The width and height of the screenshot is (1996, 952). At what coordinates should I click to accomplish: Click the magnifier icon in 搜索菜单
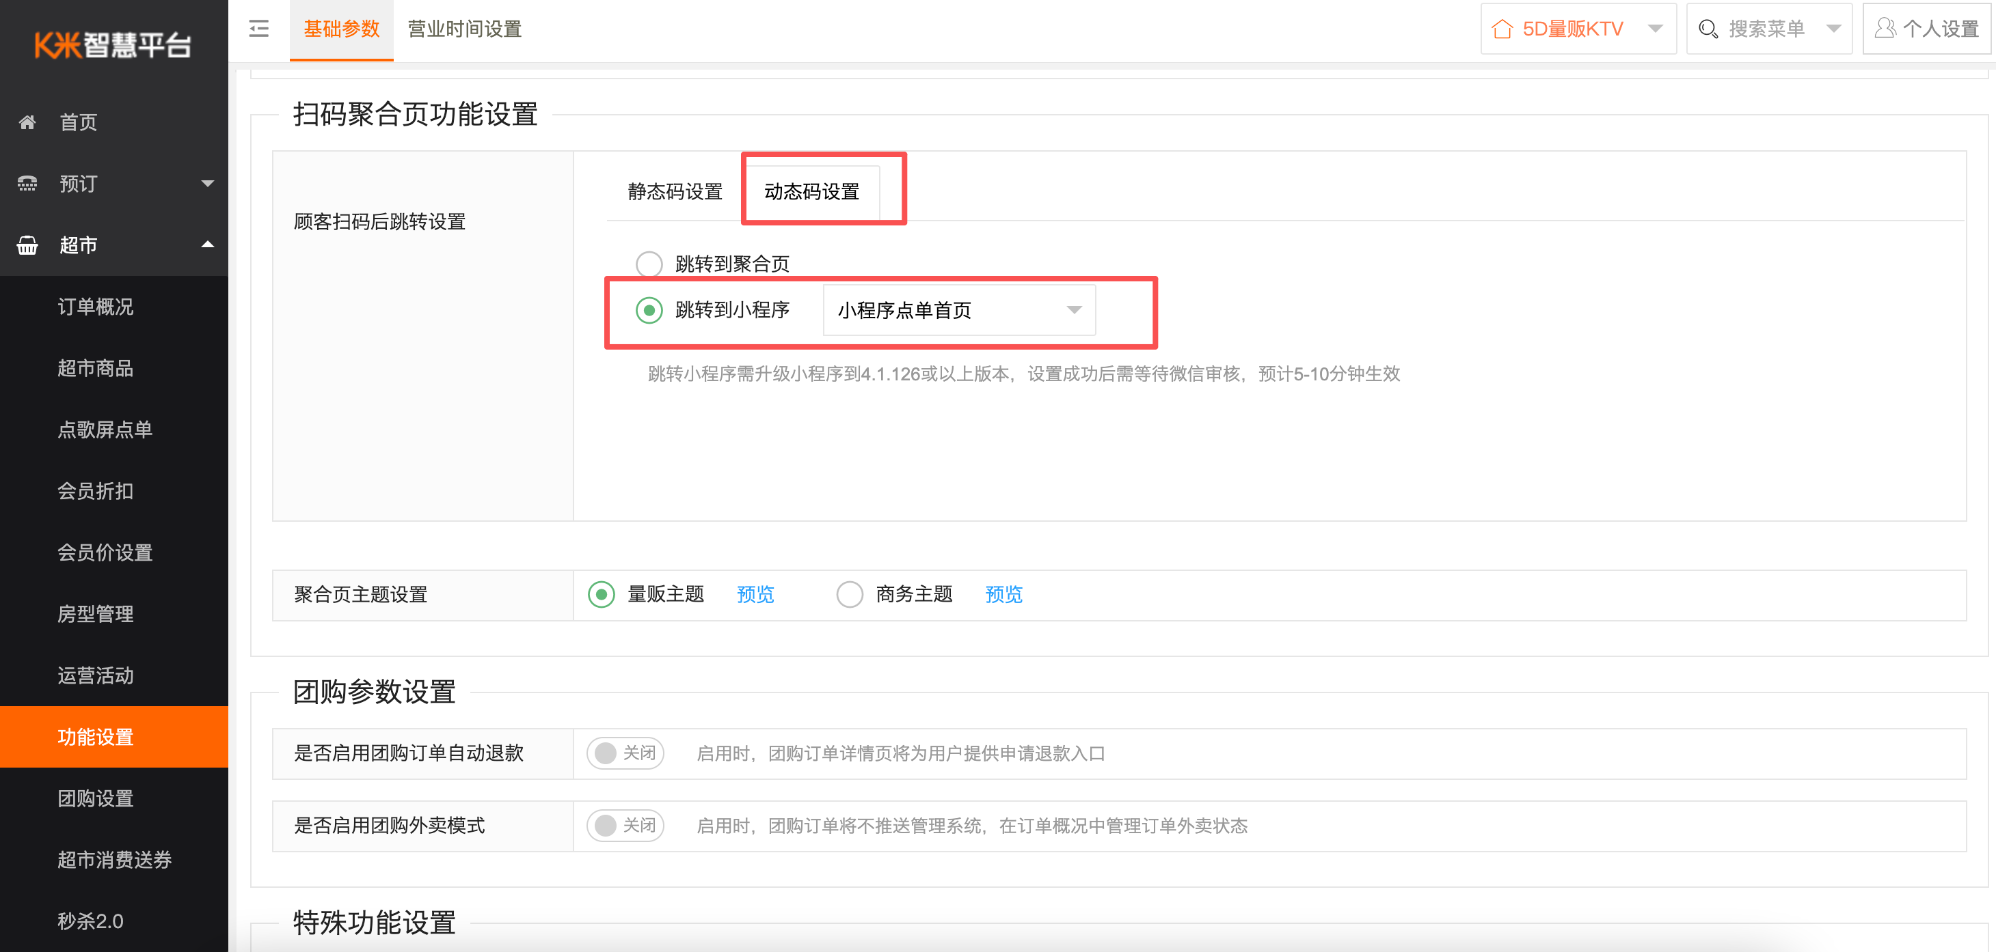(1708, 29)
